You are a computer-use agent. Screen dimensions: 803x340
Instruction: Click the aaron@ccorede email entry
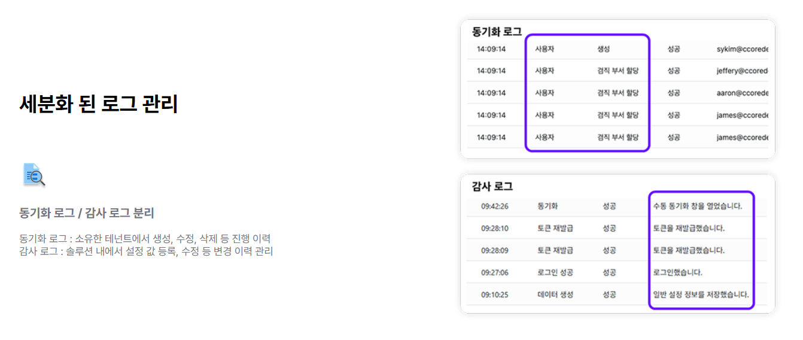(x=742, y=93)
